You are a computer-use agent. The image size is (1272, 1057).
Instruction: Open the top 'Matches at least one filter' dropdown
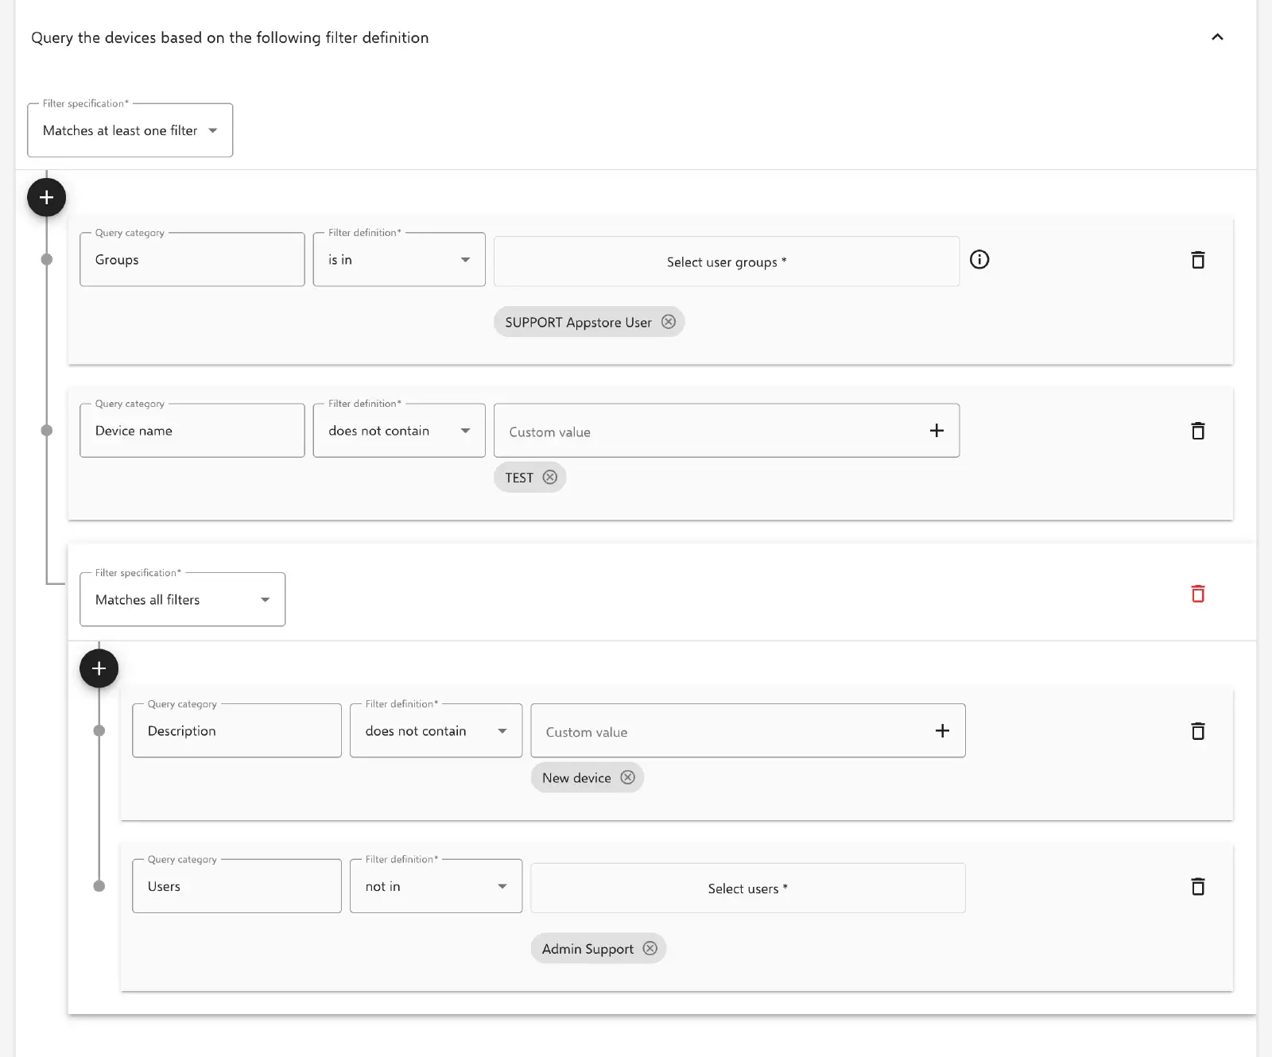point(130,130)
